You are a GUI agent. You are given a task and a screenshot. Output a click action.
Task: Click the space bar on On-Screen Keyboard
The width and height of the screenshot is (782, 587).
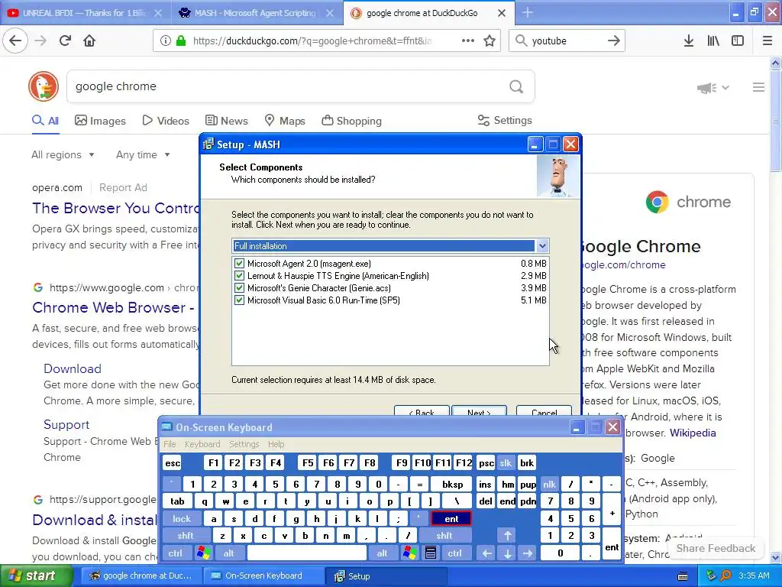307,553
